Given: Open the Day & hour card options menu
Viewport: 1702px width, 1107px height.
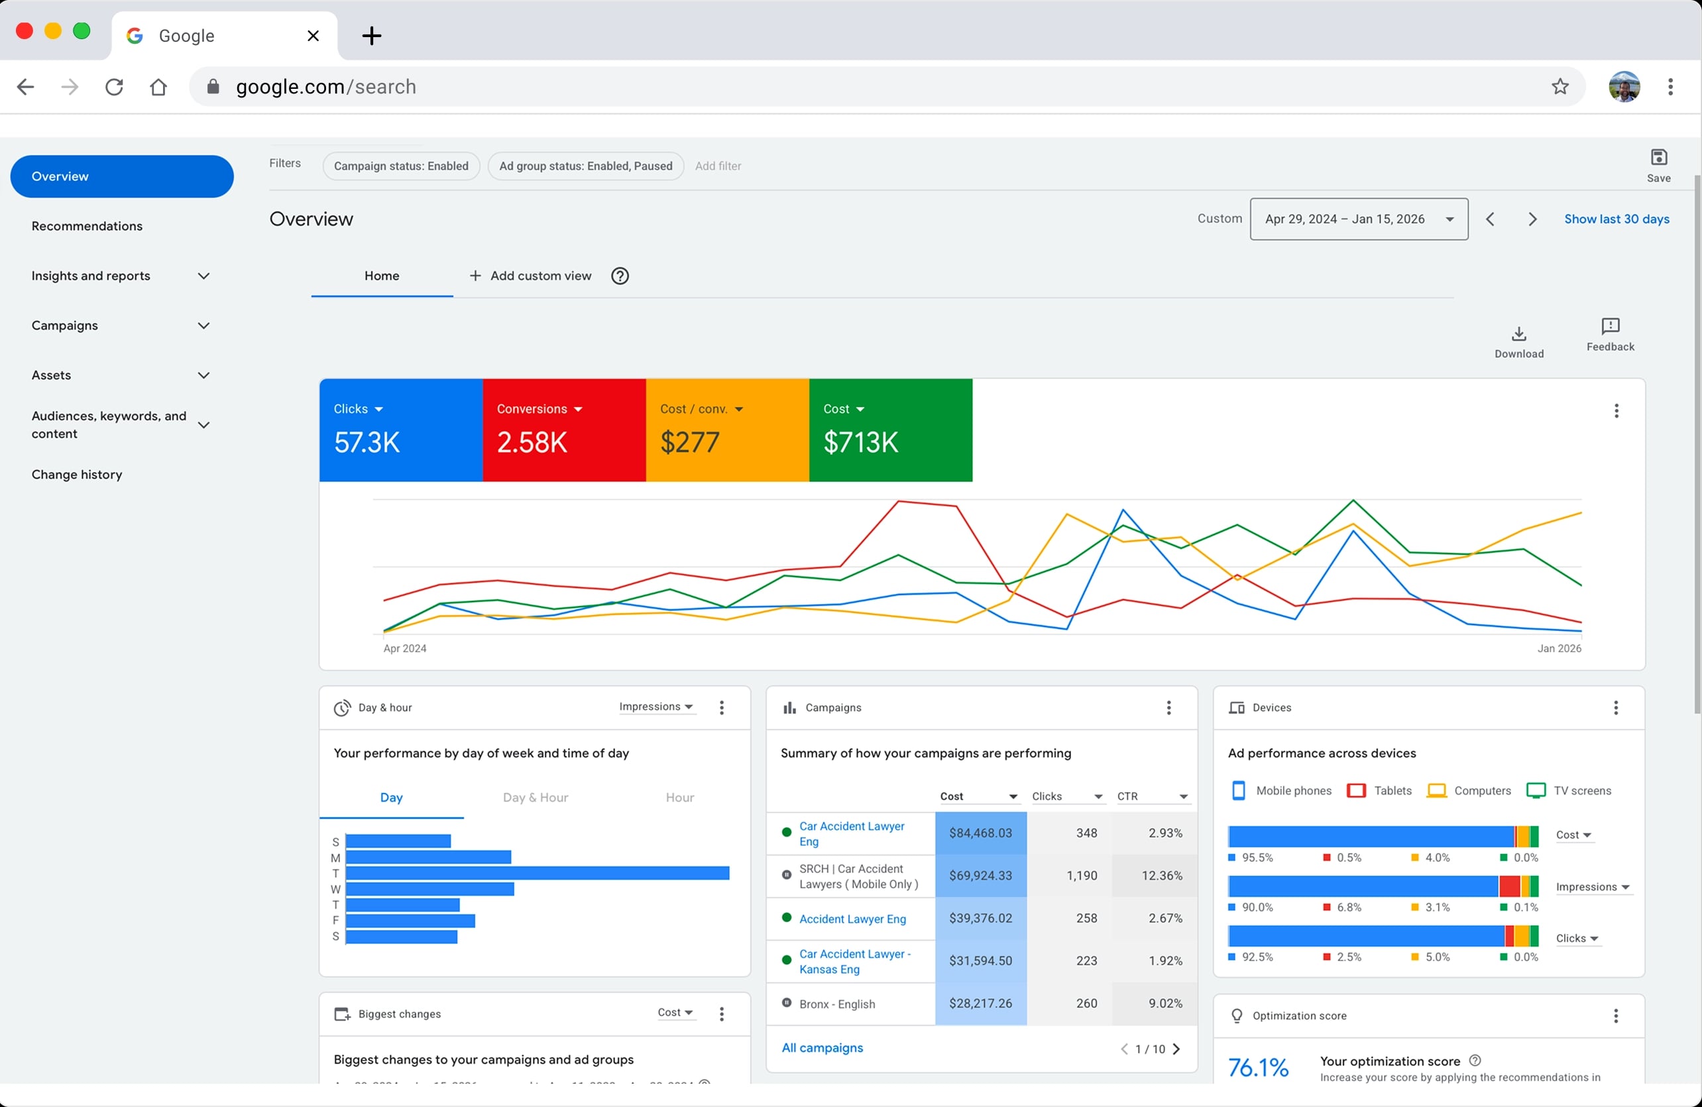Looking at the screenshot, I should tap(722, 707).
